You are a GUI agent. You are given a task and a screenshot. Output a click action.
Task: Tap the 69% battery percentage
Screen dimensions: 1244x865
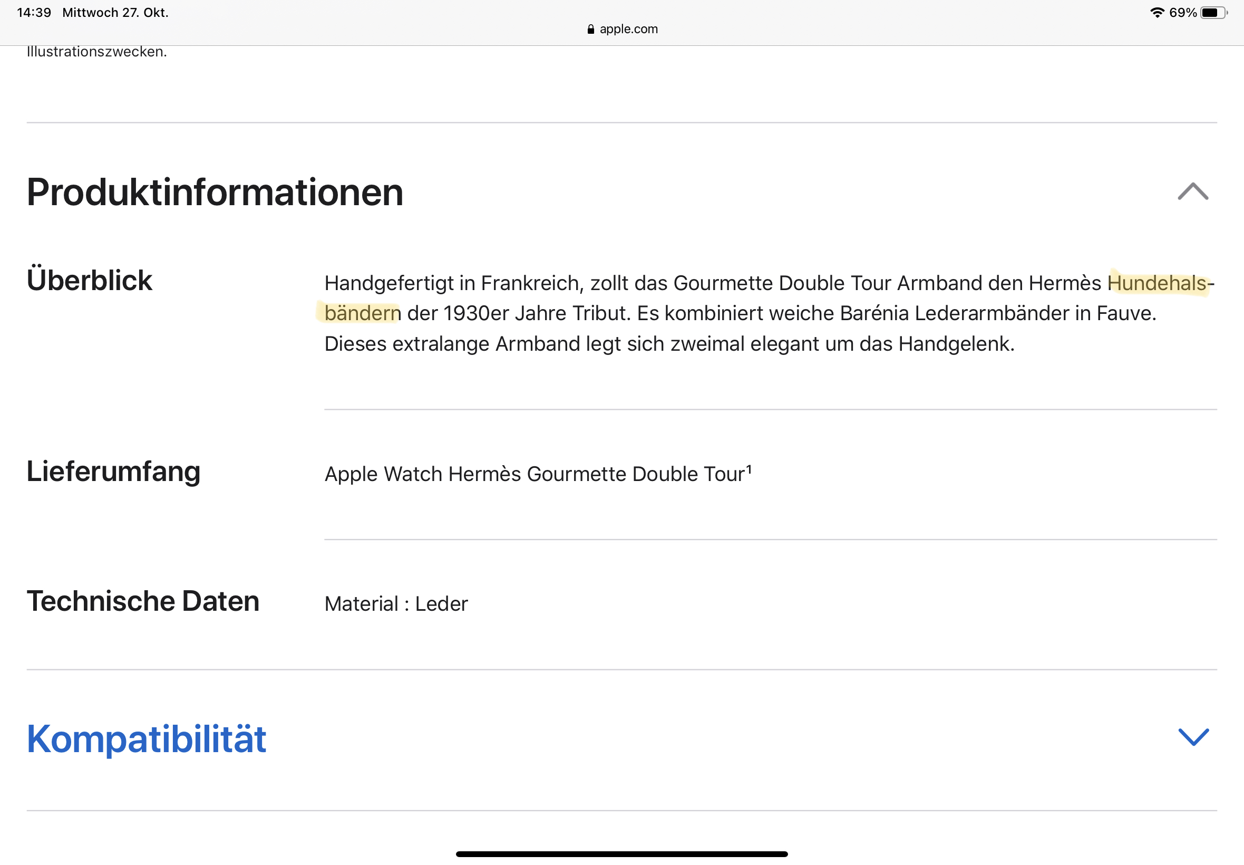click(x=1182, y=13)
